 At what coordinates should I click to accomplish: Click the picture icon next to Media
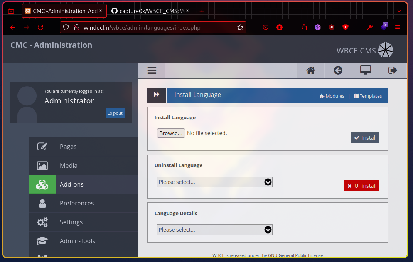point(42,165)
